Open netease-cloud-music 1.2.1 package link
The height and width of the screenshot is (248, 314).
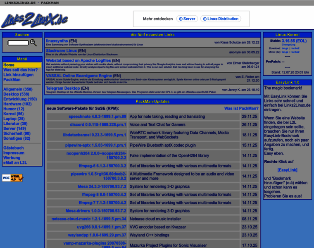click(x=89, y=219)
